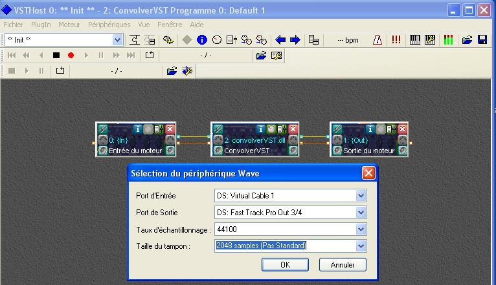Screen dimensions: 496x285
Task: Open the keyboard configuration icon with wrench
Action: (430, 40)
